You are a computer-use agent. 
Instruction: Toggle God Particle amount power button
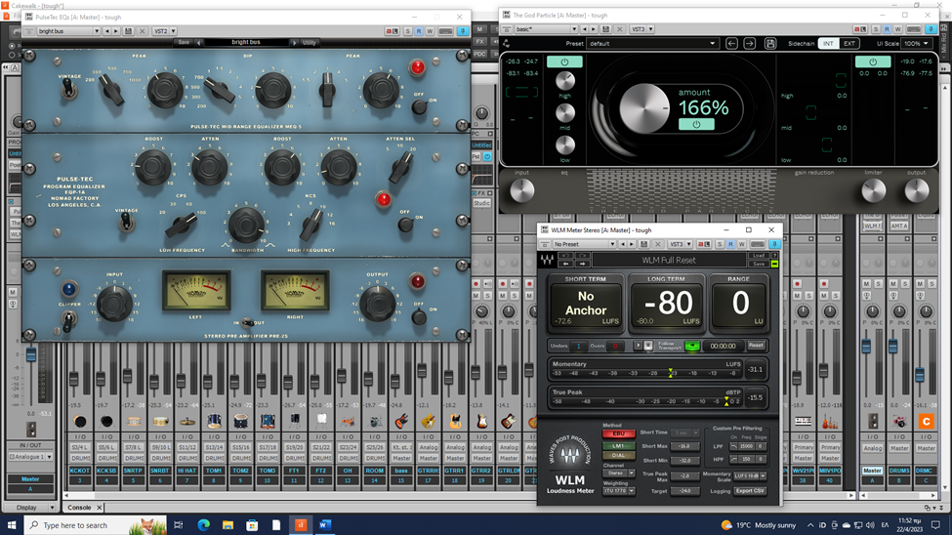click(696, 125)
